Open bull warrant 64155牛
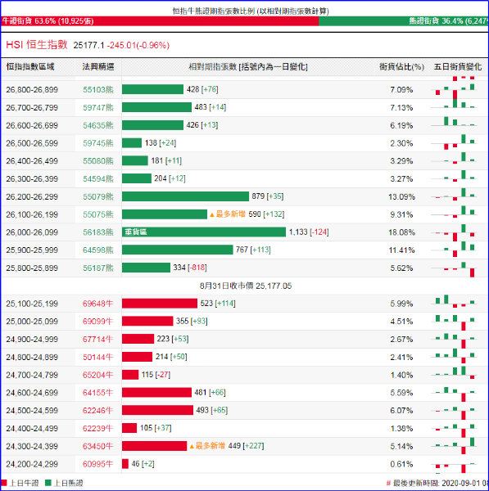This screenshot has width=489, height=491. (x=97, y=393)
